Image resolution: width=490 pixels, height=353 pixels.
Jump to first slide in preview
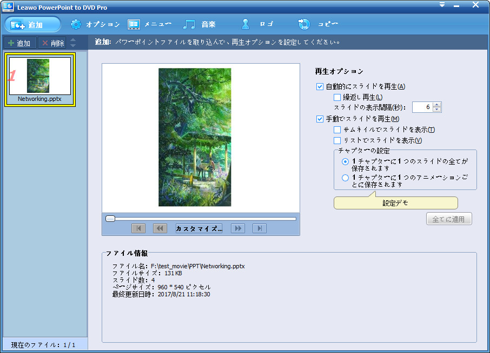click(x=138, y=228)
